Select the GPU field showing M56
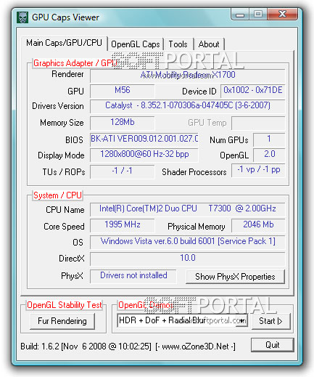The width and height of the screenshot is (314, 377). (122, 91)
